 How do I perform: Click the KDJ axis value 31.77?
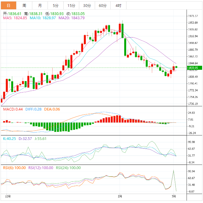[x=191, y=156]
